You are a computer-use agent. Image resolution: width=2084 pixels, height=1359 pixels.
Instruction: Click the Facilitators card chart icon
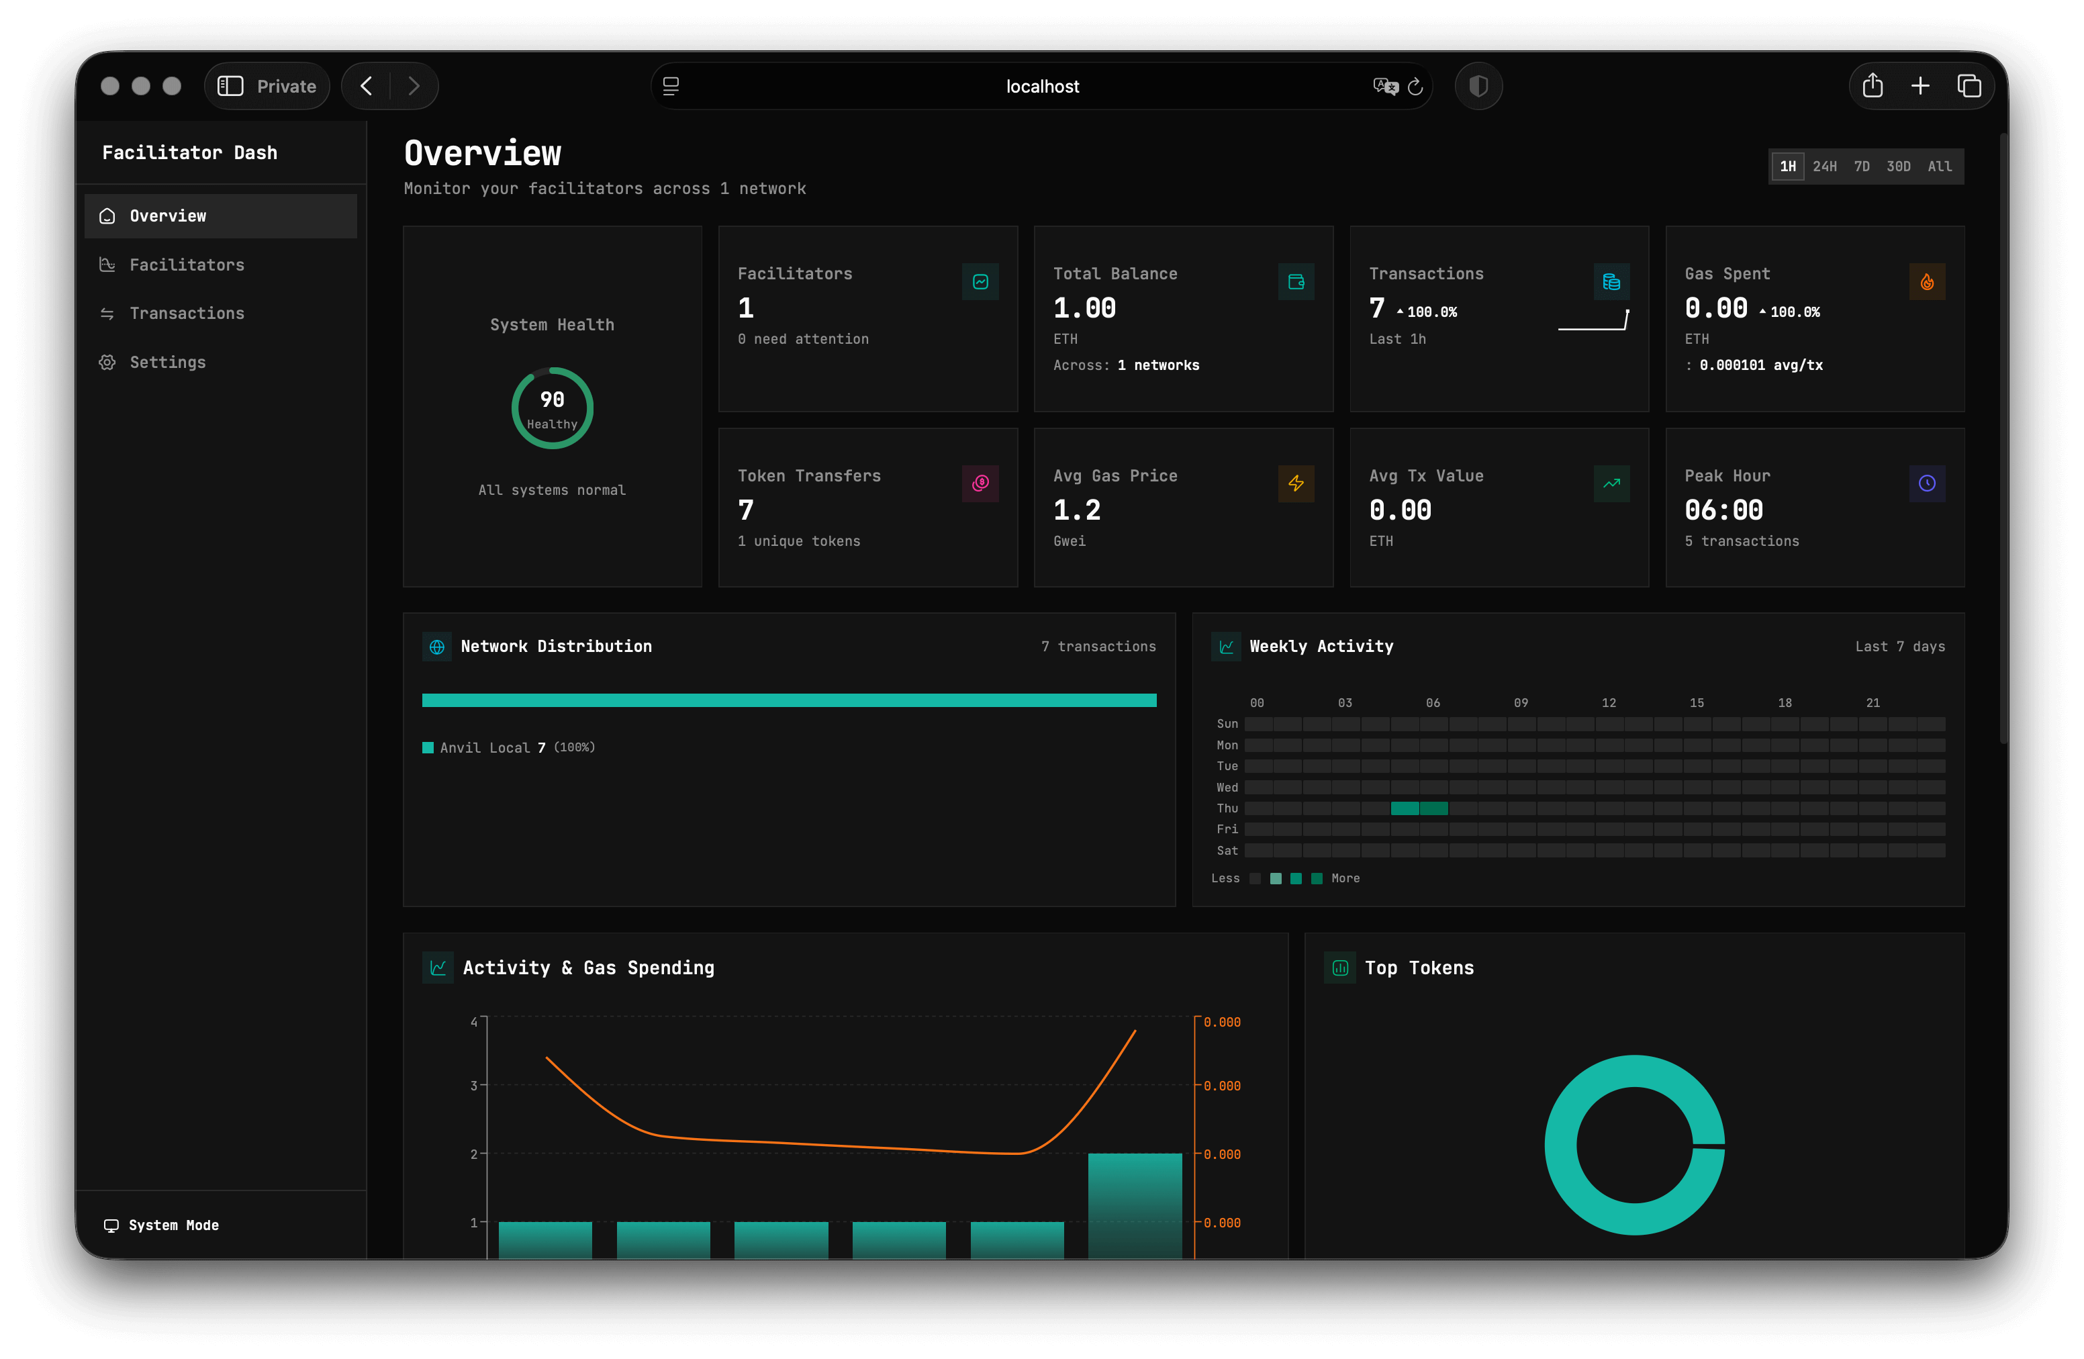click(980, 282)
